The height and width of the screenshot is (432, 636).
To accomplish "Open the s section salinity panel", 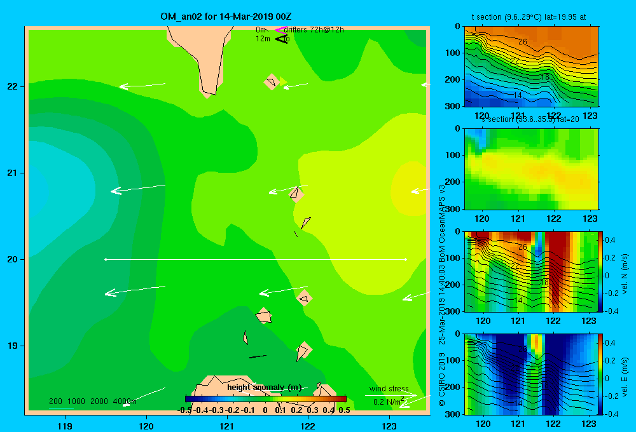I will (x=531, y=169).
